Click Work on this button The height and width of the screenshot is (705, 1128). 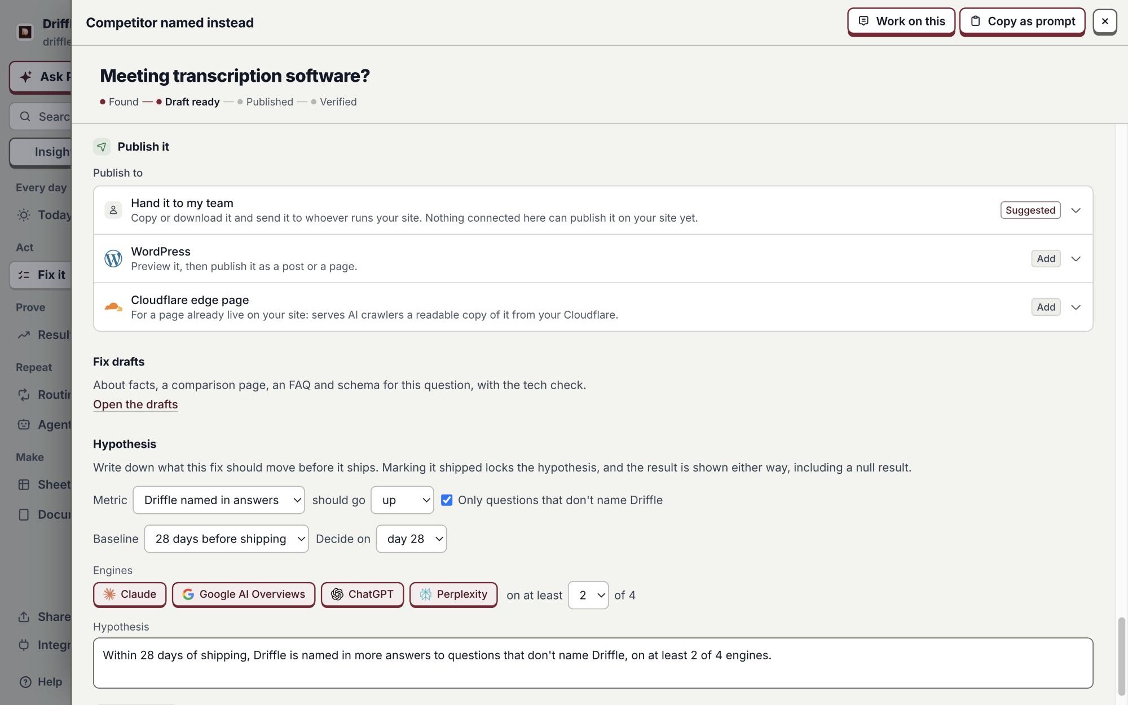click(901, 21)
